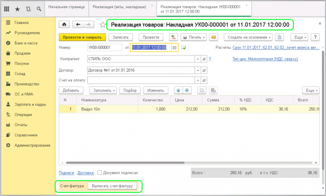Open the Продажи section in sidebar
Viewport: 326px width, 196px height.
22,53
